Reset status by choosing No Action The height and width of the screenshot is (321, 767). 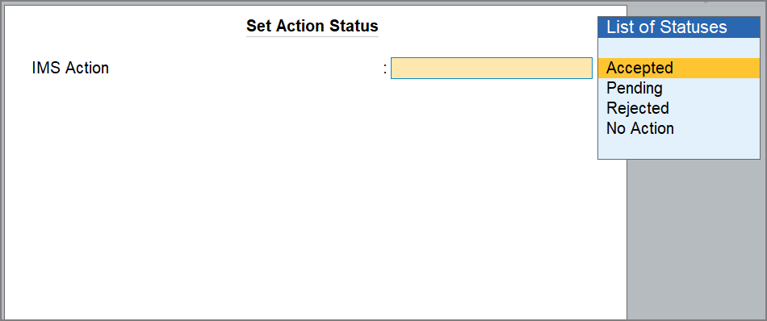coord(678,128)
